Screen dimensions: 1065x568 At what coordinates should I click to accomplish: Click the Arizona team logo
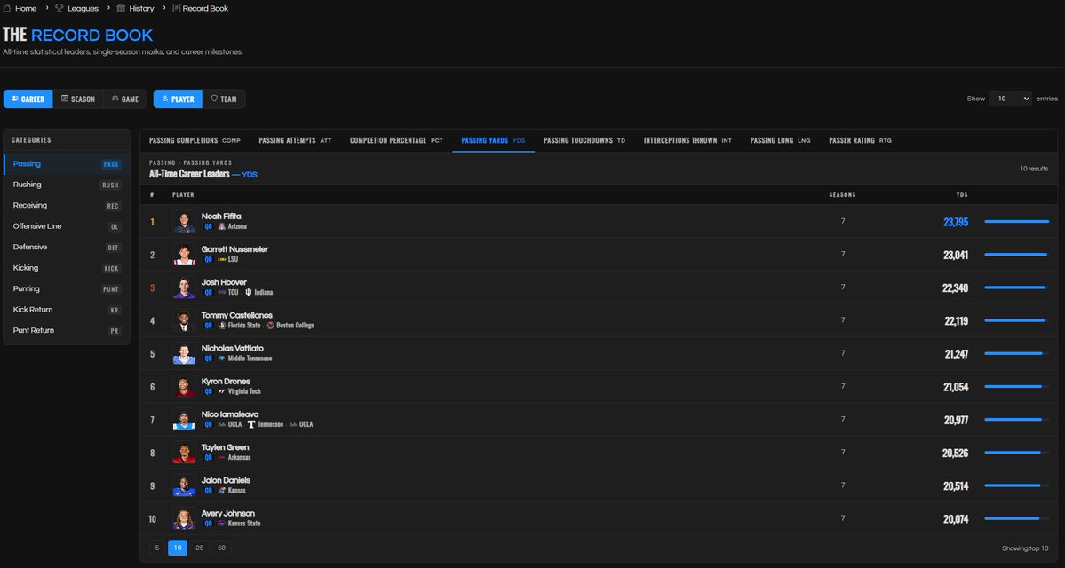[221, 226]
